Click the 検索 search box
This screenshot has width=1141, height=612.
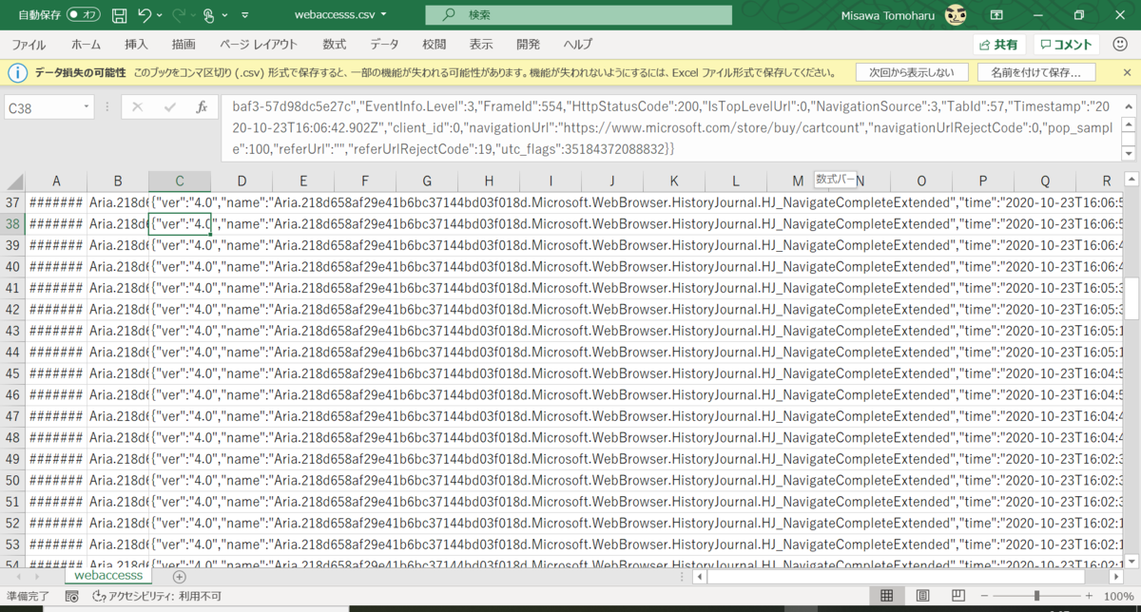click(578, 15)
